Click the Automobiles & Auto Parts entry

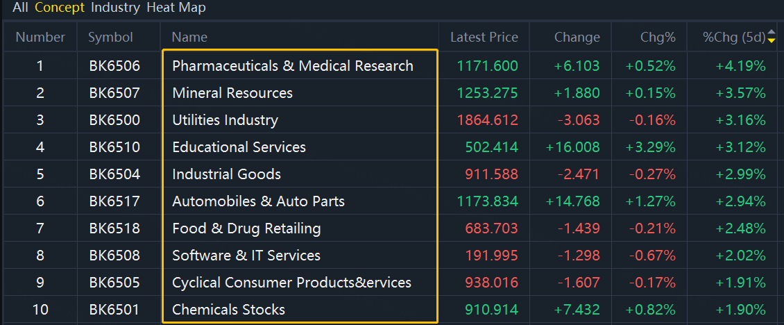click(x=258, y=201)
